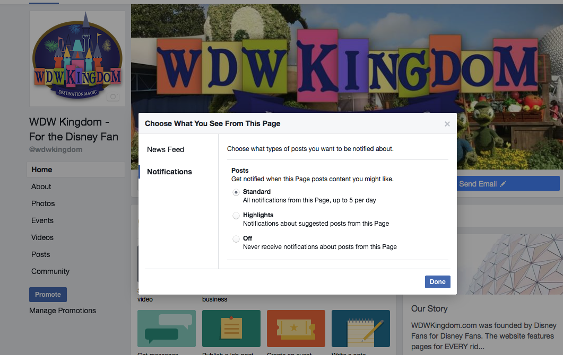Click the Publish a job post clipboard icon
The height and width of the screenshot is (355, 563).
pyautogui.click(x=231, y=329)
